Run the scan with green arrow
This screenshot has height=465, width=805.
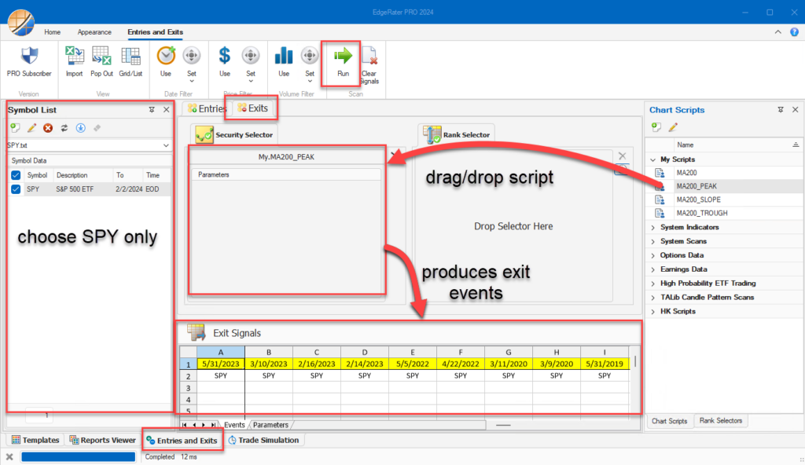pos(343,56)
